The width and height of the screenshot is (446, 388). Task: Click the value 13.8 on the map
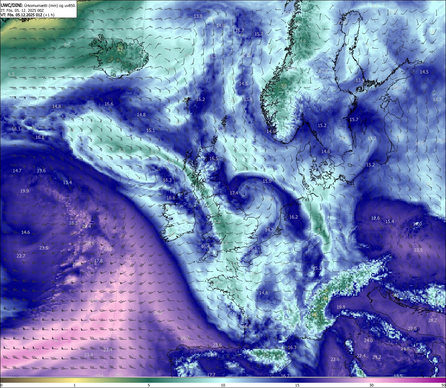click(x=198, y=16)
